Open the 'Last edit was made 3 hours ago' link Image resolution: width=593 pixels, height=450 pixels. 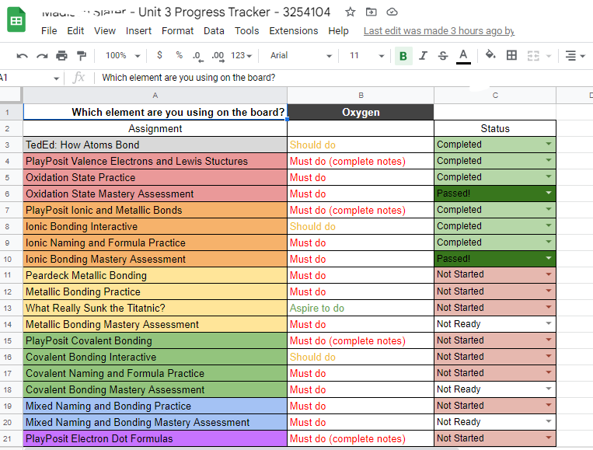439,31
